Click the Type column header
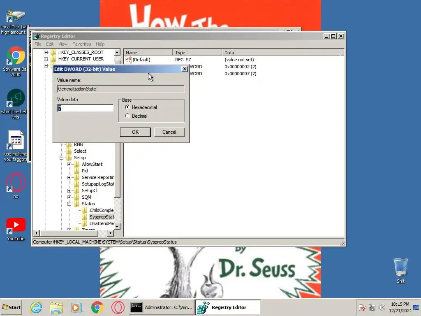Screen dimensions: 421x316 pyautogui.click(x=197, y=53)
